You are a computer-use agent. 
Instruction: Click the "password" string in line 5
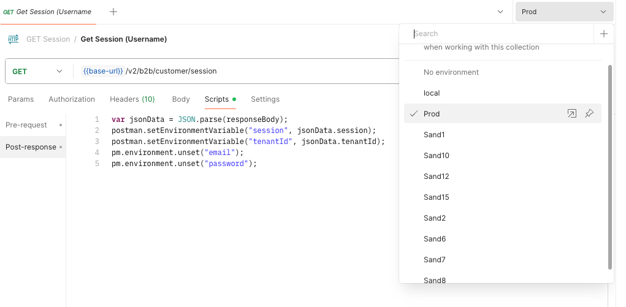coord(226,164)
